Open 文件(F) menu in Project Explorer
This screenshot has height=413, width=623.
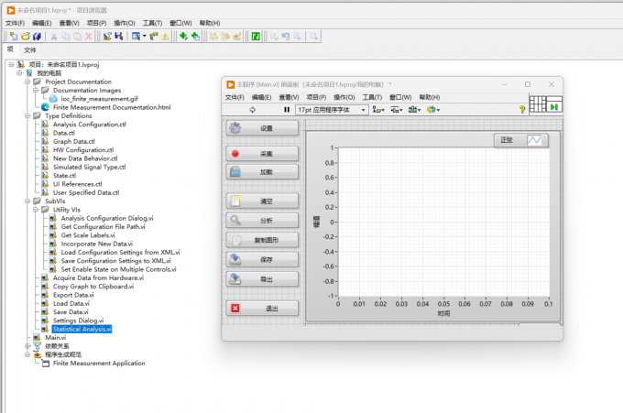(x=15, y=23)
